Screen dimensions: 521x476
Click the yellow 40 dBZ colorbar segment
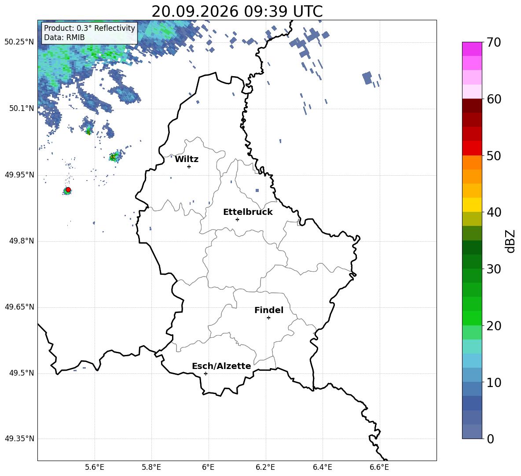tap(472, 205)
